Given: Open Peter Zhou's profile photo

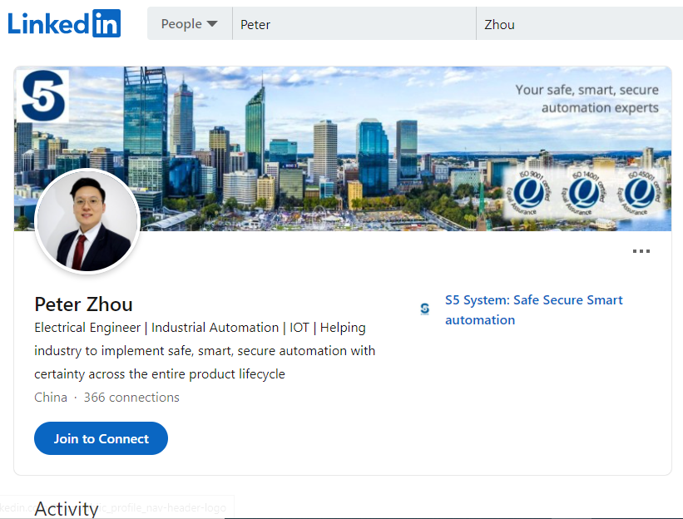Looking at the screenshot, I should click(87, 222).
